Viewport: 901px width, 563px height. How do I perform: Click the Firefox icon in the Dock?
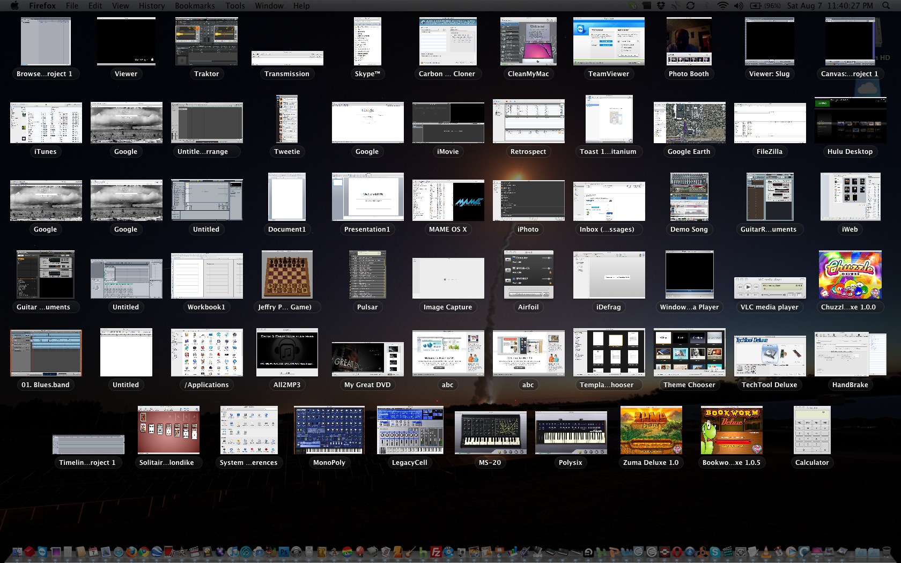(x=131, y=551)
